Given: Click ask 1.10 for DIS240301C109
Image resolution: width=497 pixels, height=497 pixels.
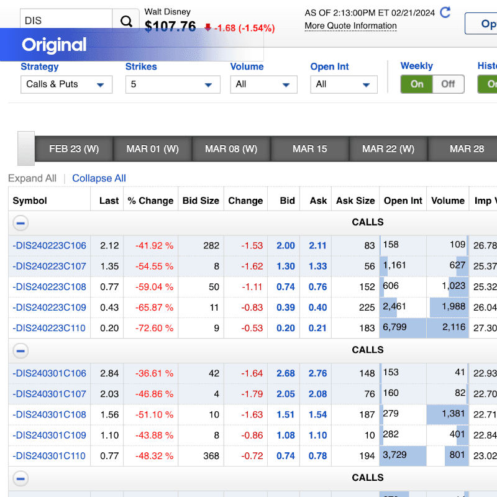Looking at the screenshot, I should point(318,435).
